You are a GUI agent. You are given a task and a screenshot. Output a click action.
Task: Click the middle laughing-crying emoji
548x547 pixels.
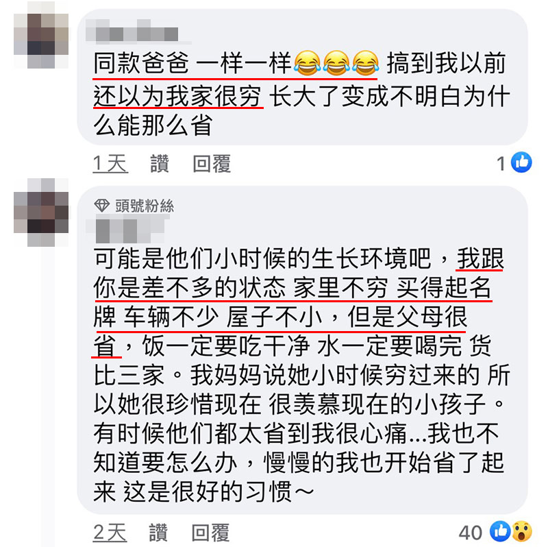click(336, 63)
